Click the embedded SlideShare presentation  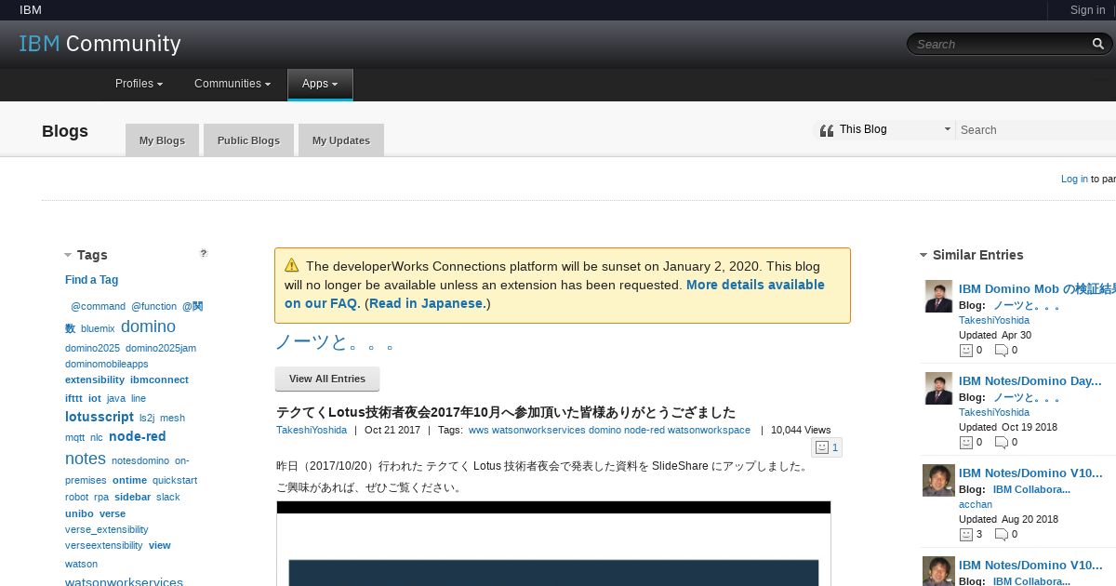click(x=553, y=543)
